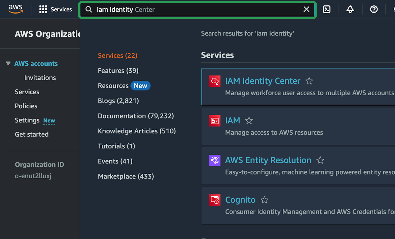The height and width of the screenshot is (239, 395).
Task: Clear the search with the X icon
Action: 306,10
